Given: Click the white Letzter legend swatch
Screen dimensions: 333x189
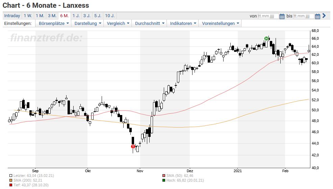Looking at the screenshot, I should [11, 176].
